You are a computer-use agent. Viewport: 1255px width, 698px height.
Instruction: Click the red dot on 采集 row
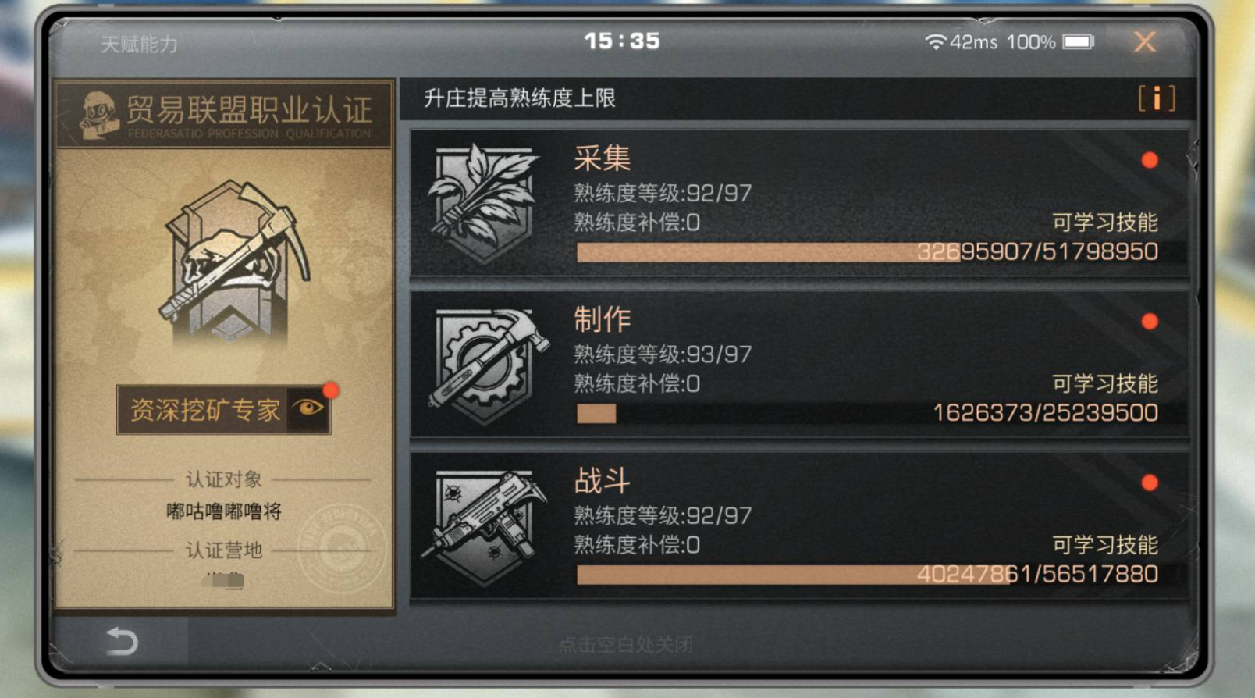coord(1149,160)
